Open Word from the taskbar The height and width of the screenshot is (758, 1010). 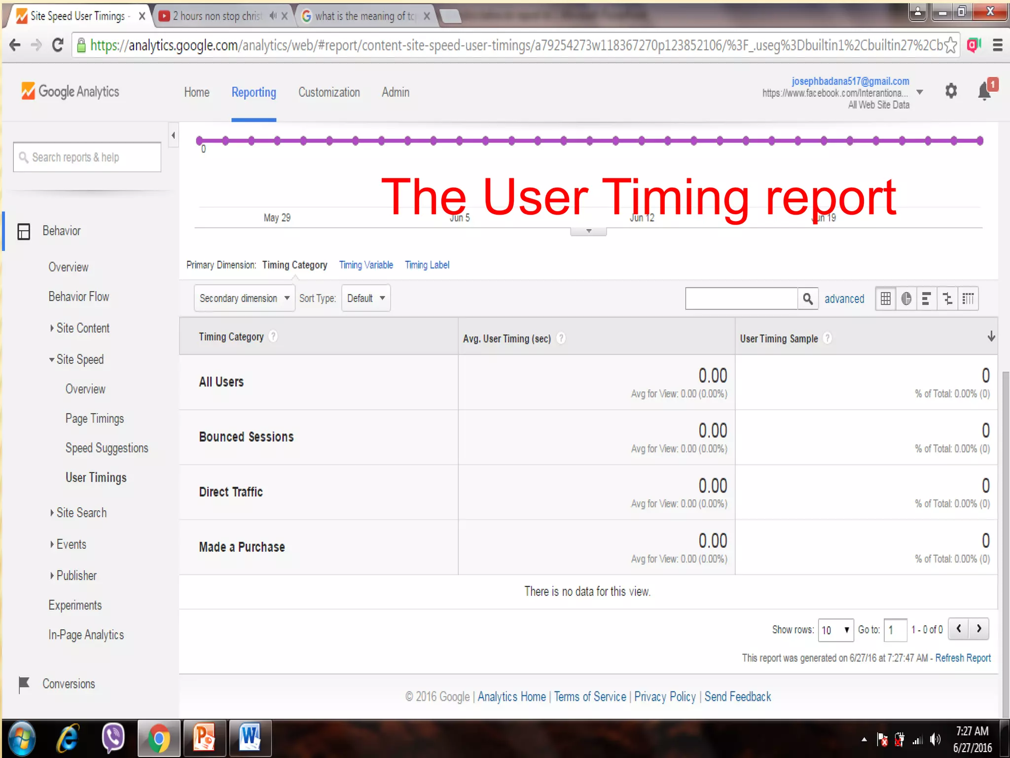pos(250,738)
